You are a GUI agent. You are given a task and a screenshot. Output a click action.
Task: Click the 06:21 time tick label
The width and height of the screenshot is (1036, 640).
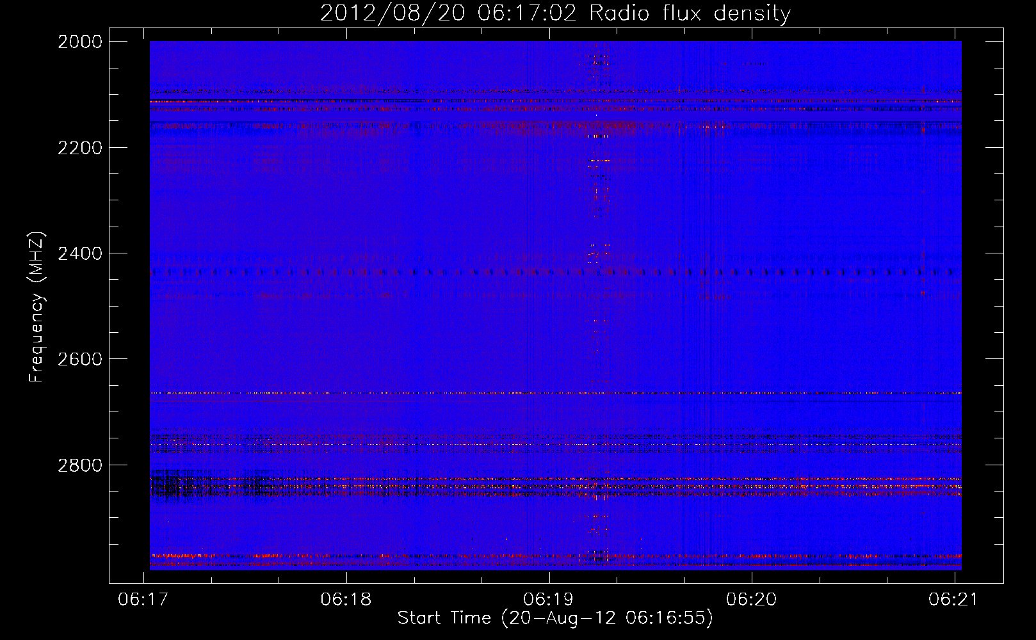pyautogui.click(x=953, y=599)
